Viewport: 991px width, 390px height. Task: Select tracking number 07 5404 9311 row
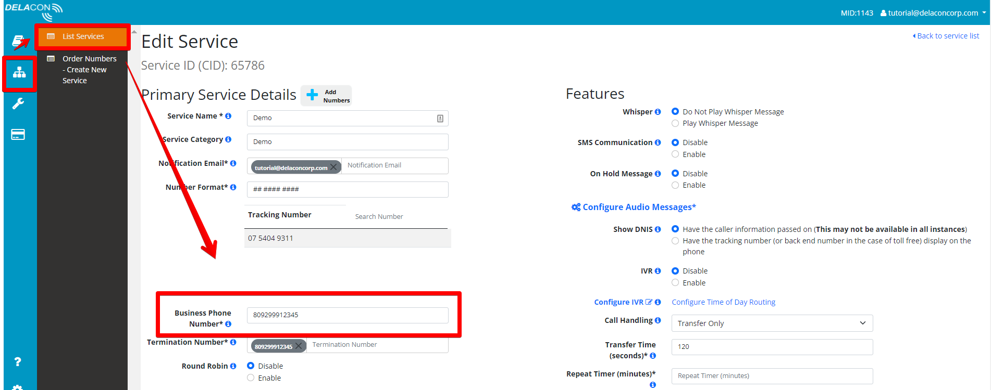tap(348, 238)
